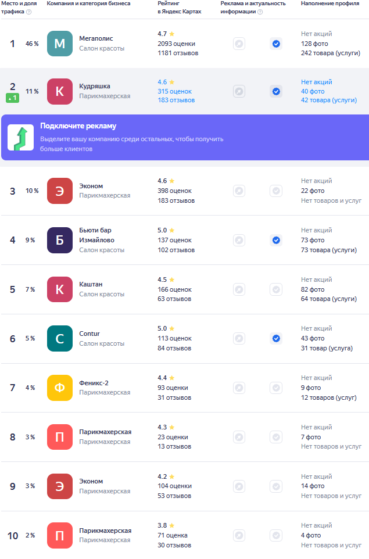Open Кудряшка's 183 отзывов link
The width and height of the screenshot is (369, 559).
176,100
